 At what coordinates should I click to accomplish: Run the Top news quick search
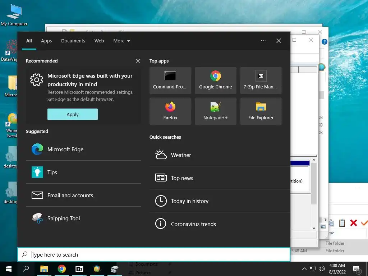click(220, 178)
